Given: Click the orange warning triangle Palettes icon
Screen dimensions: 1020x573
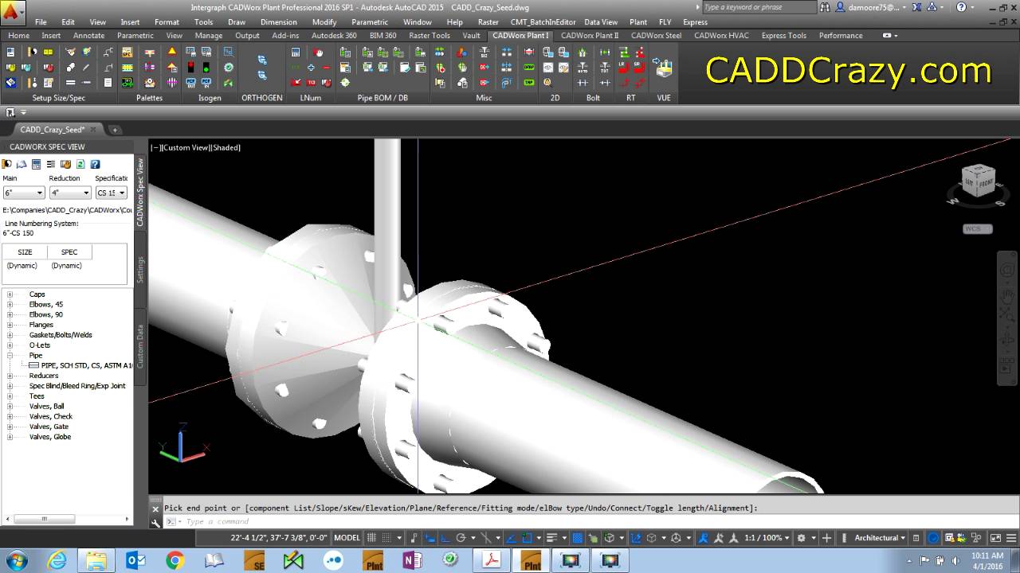Looking at the screenshot, I should click(172, 52).
